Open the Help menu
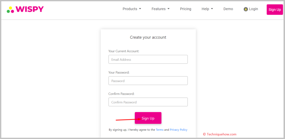The image size is (285, 139). 207,9
